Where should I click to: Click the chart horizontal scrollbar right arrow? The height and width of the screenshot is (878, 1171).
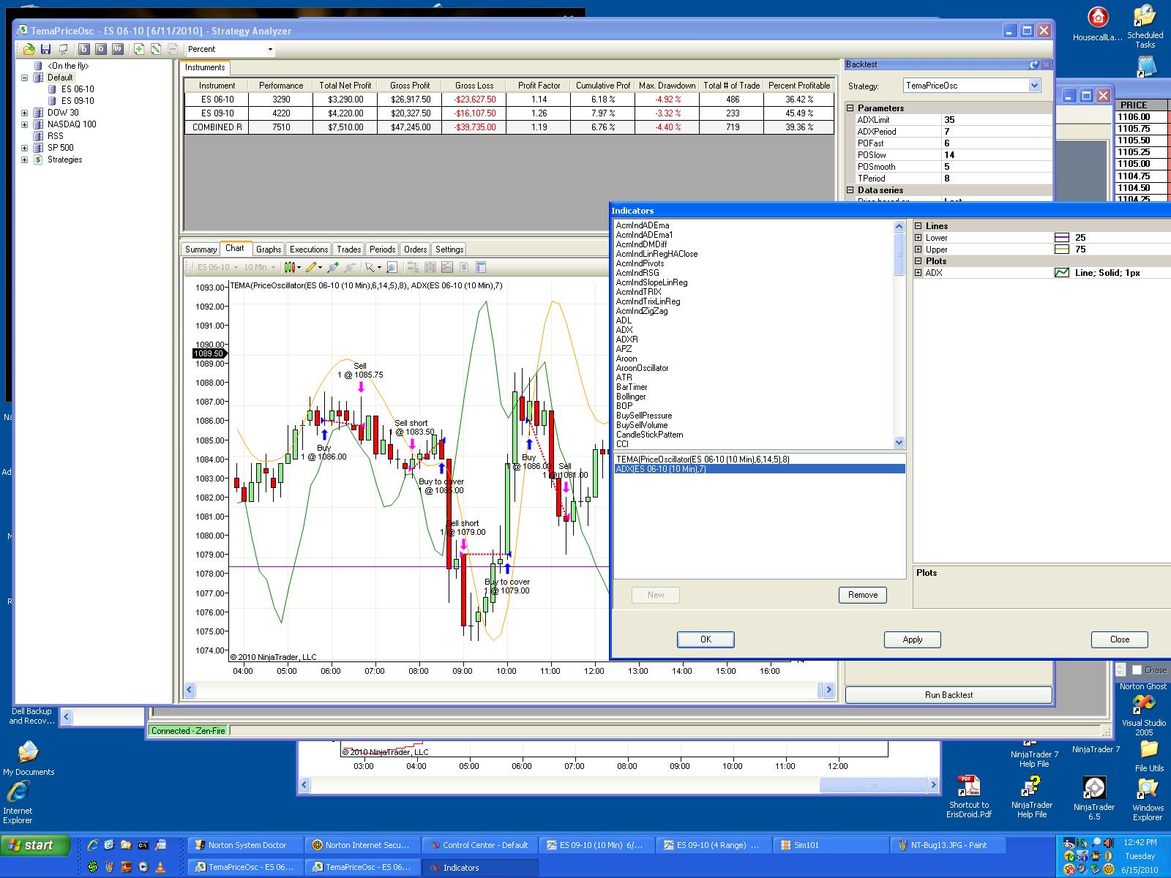click(828, 689)
